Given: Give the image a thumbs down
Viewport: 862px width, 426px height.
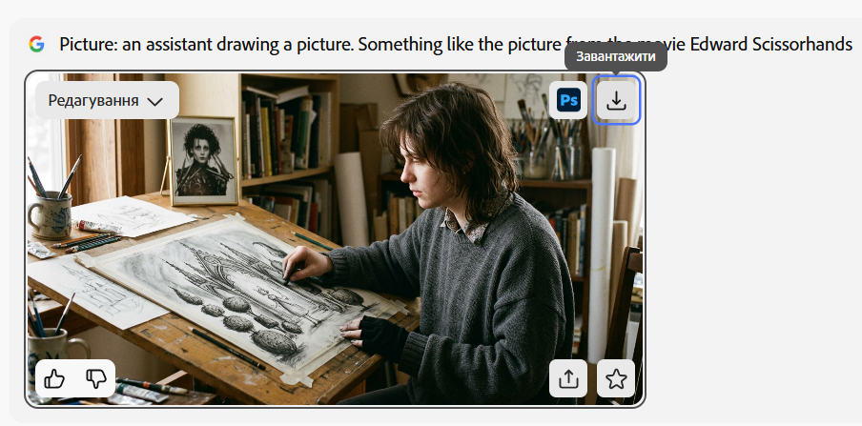Looking at the screenshot, I should (x=96, y=378).
